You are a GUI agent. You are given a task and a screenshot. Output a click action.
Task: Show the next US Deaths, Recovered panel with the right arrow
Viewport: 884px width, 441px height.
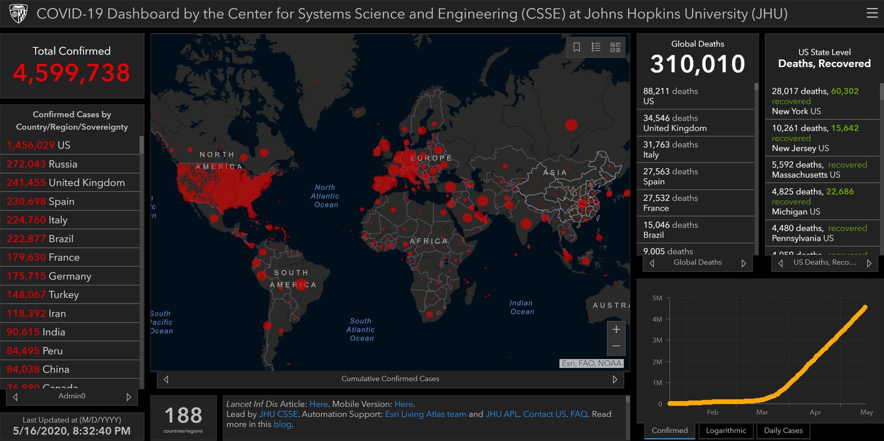click(869, 263)
